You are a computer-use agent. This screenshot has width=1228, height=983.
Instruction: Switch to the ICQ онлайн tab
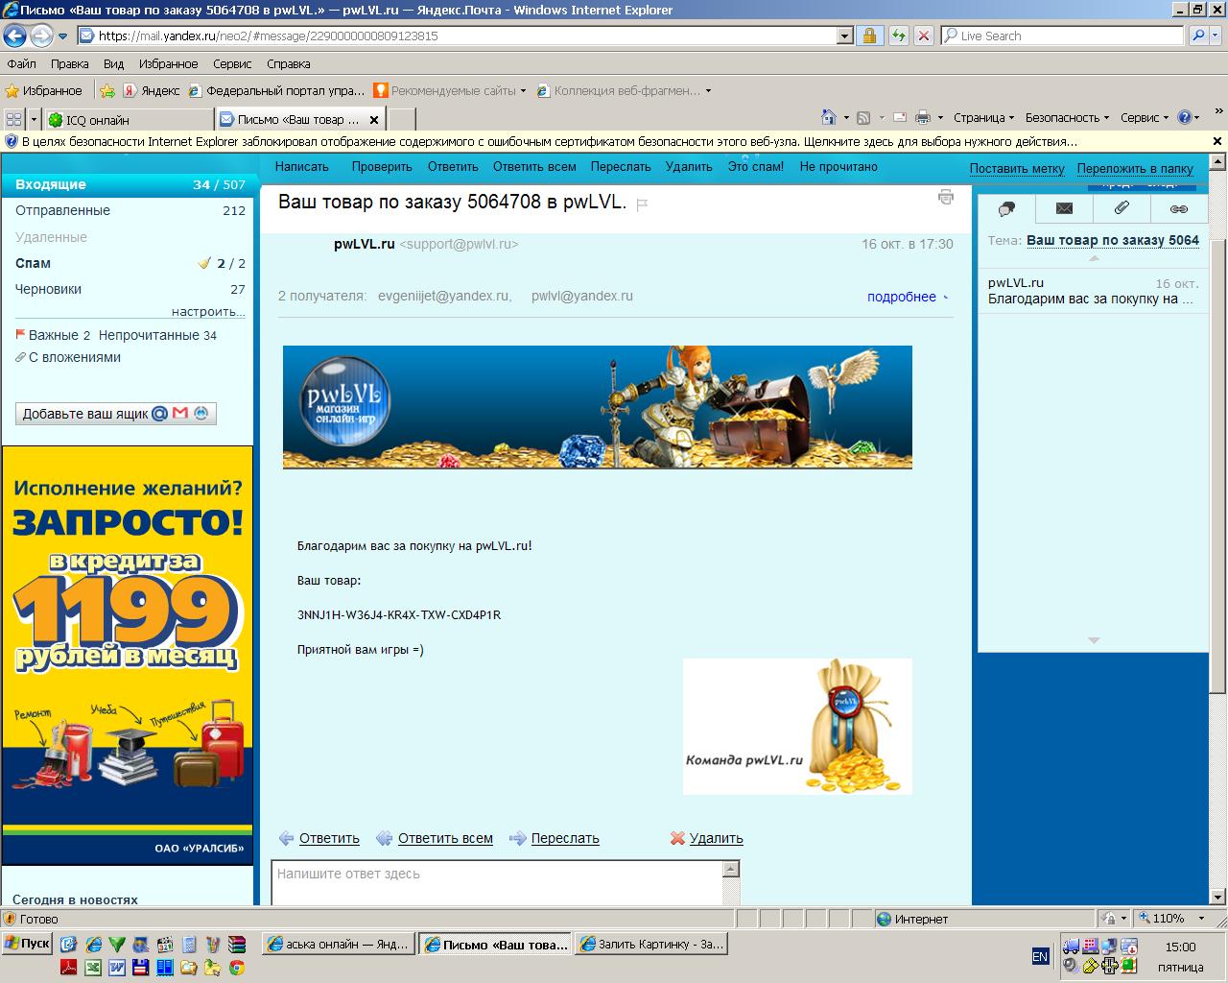tap(129, 120)
